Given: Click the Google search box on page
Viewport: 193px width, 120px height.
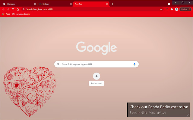Looking at the screenshot, I should click(96, 64).
